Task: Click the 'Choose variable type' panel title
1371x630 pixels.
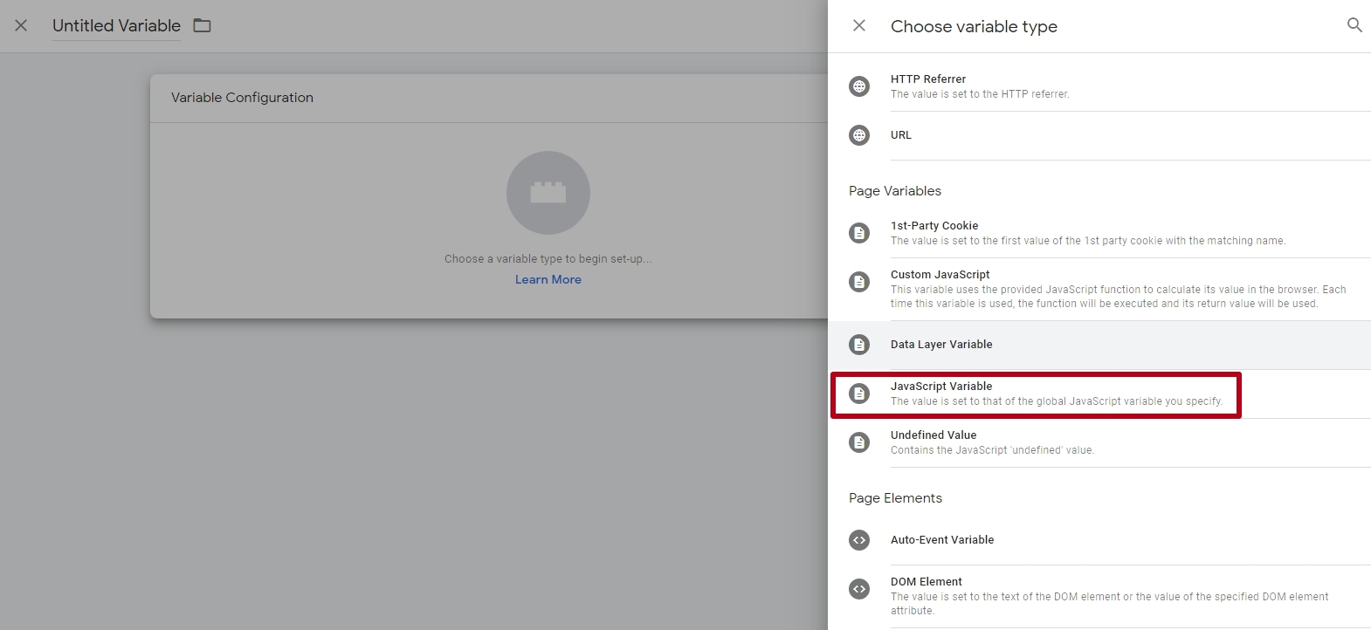Action: [974, 26]
